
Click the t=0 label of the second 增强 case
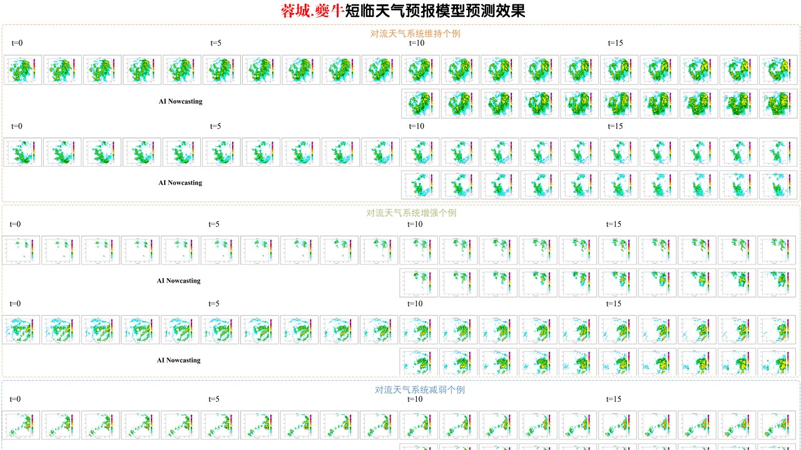coord(15,304)
